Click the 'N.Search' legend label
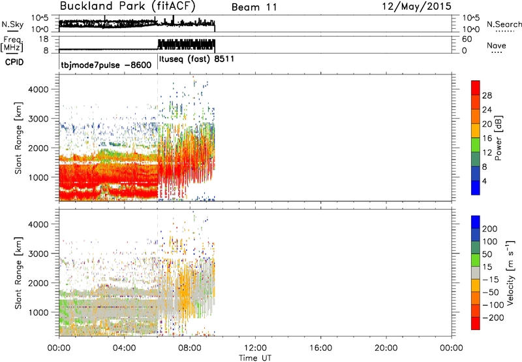Screen dimensions: 522x362 504,24
